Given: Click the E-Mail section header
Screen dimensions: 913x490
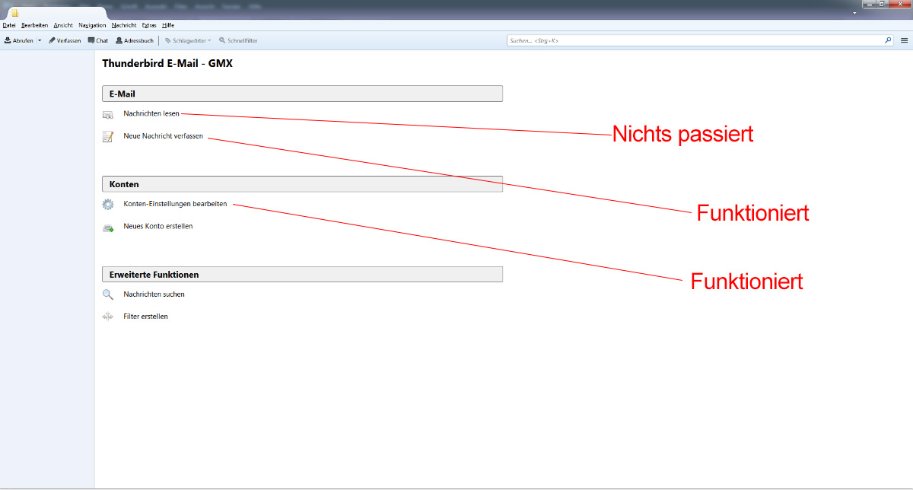Looking at the screenshot, I should 302,94.
